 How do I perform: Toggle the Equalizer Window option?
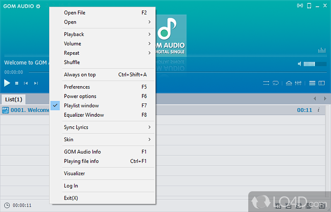[x=103, y=115]
